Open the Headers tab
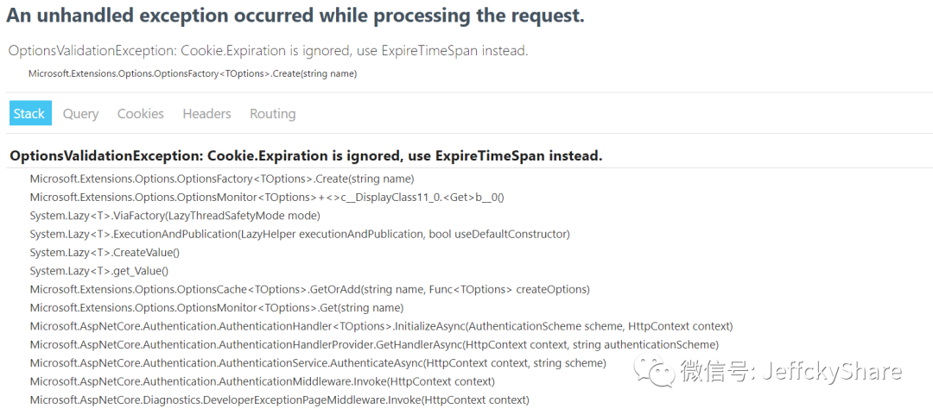Screen dimensions: 933x415 point(206,114)
